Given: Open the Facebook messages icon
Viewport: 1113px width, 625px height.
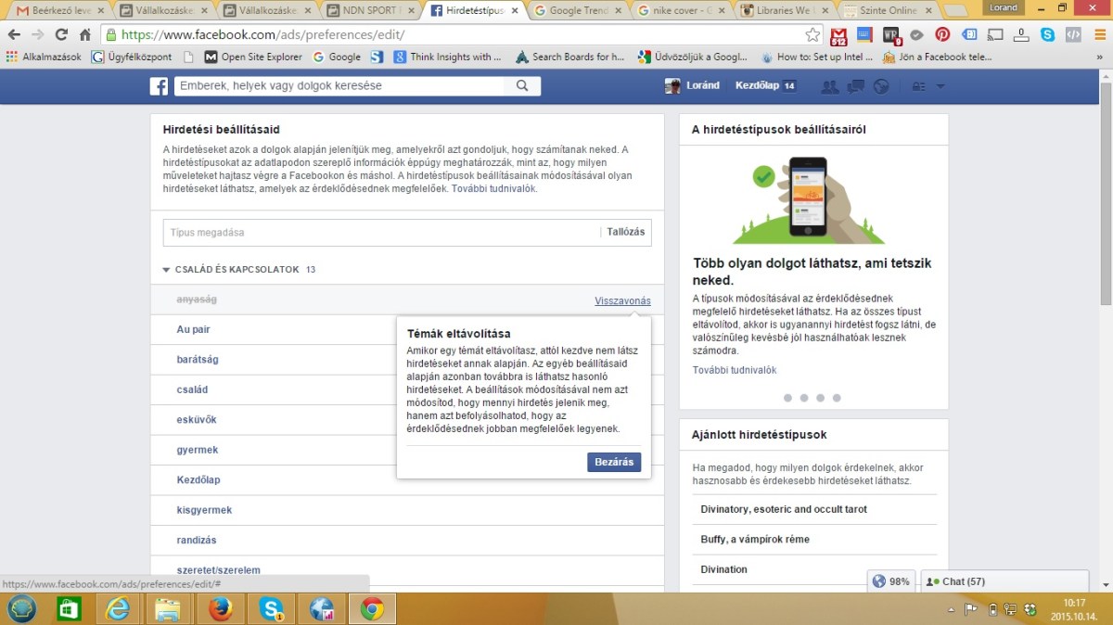Looking at the screenshot, I should (855, 86).
